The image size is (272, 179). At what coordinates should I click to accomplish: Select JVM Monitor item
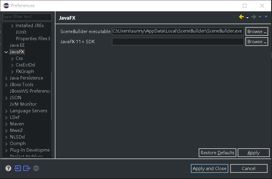23,104
